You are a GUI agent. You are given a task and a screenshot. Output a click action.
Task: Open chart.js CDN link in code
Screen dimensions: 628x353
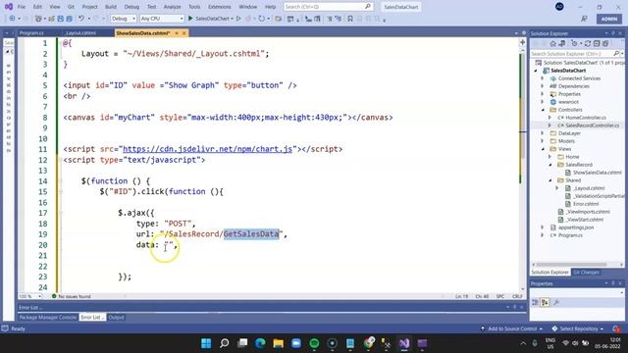[207, 149]
